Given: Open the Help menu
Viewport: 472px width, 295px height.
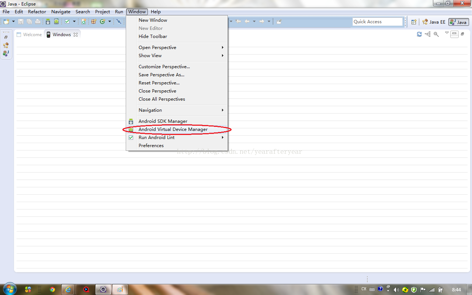Looking at the screenshot, I should tap(156, 12).
